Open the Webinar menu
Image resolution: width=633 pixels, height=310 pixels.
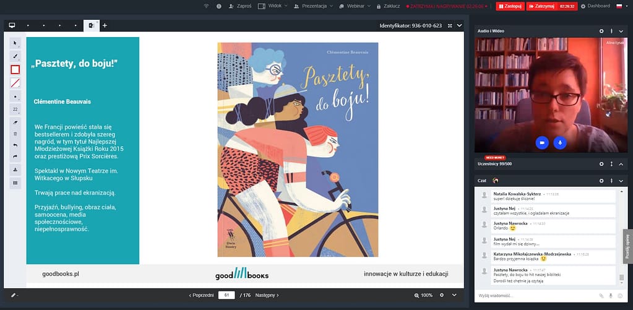tap(355, 6)
